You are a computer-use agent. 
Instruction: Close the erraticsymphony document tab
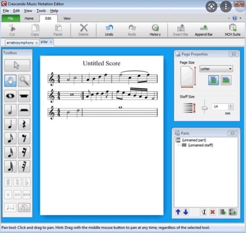point(37,43)
